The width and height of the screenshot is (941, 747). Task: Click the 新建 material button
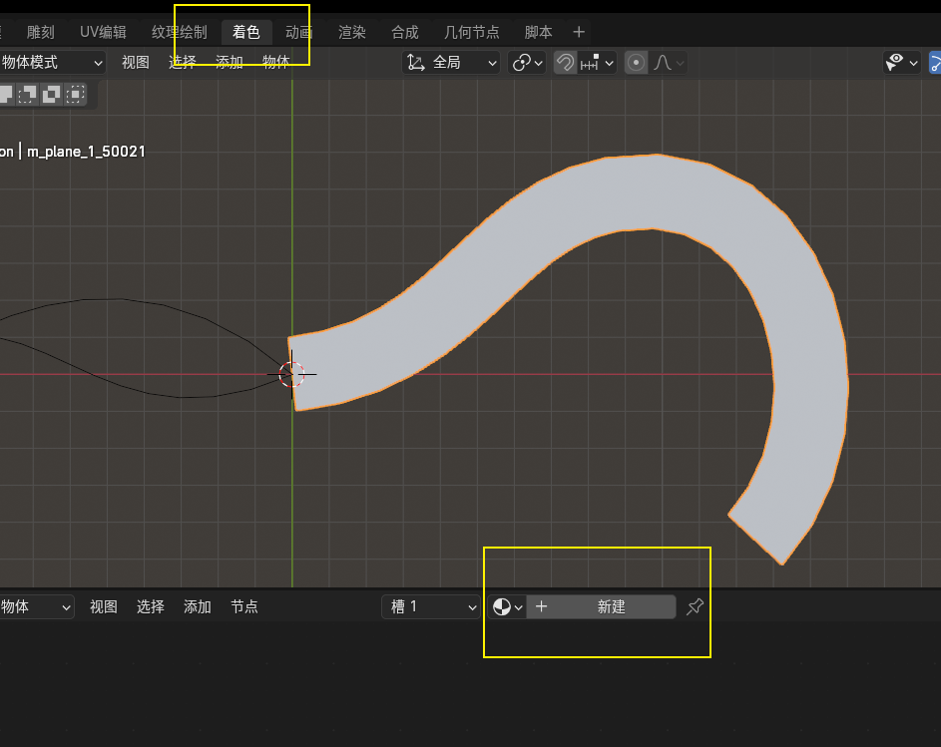tap(611, 606)
